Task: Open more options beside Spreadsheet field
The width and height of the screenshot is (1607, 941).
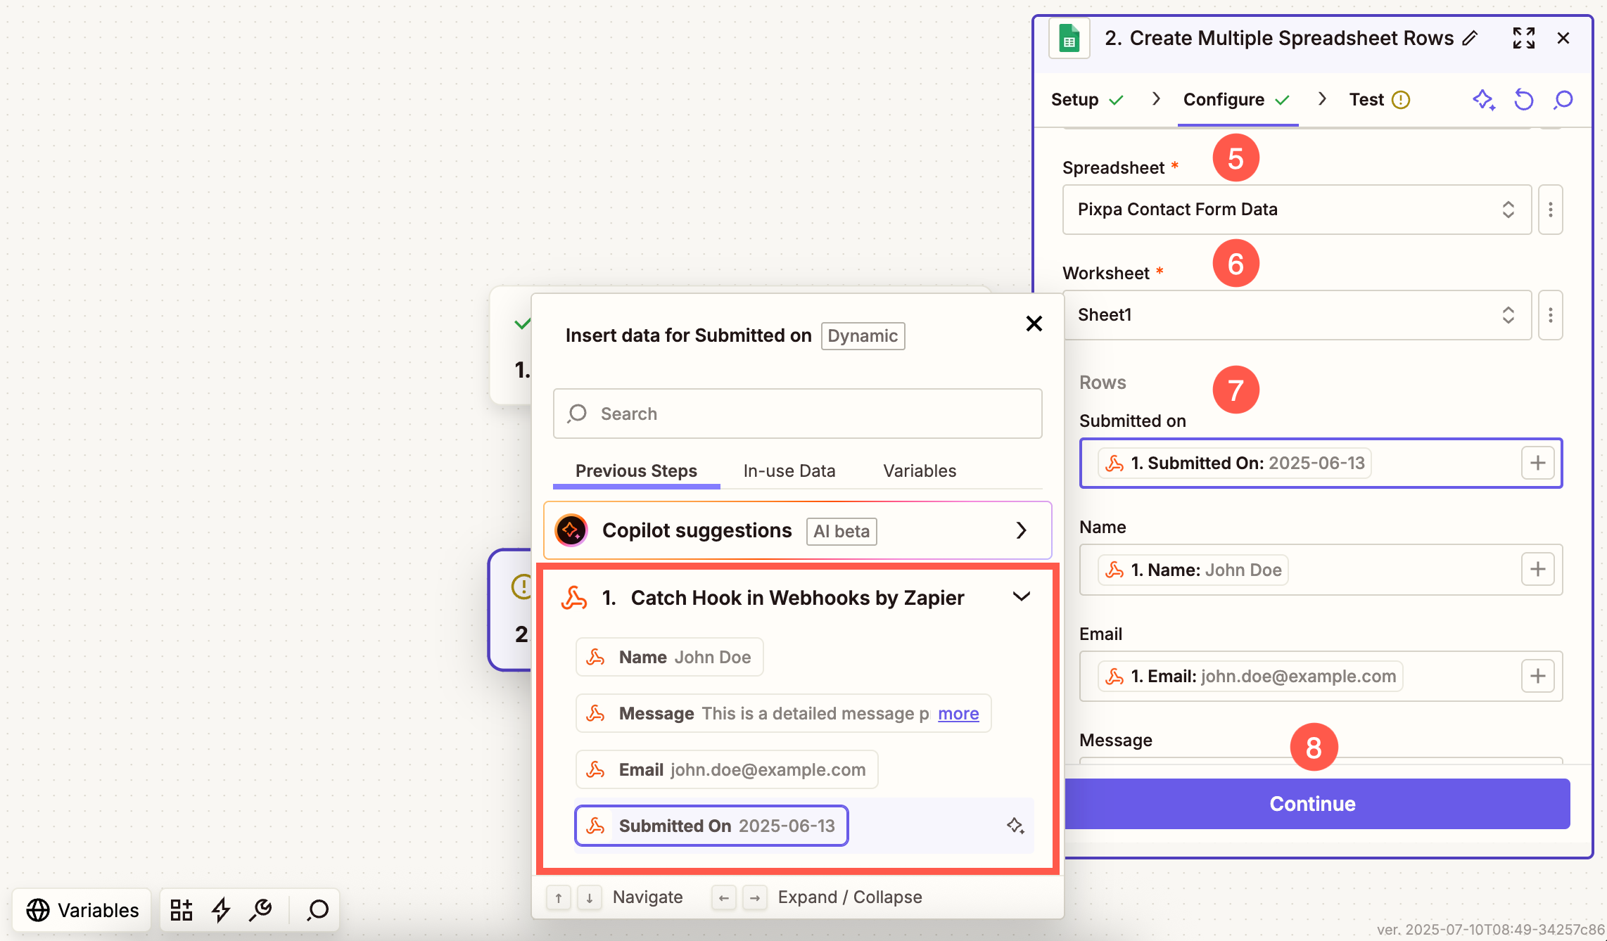Action: coord(1550,210)
